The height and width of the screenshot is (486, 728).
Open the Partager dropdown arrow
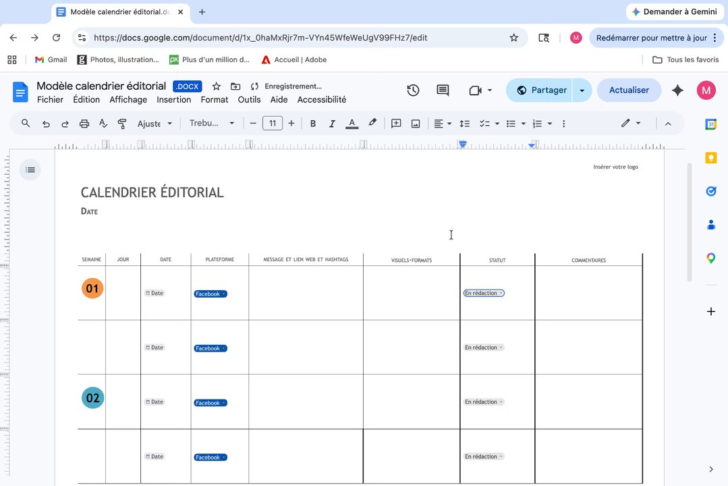coord(582,90)
